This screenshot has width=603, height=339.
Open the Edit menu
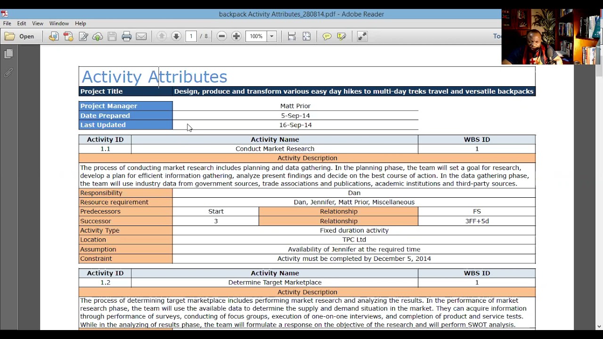coord(22,23)
